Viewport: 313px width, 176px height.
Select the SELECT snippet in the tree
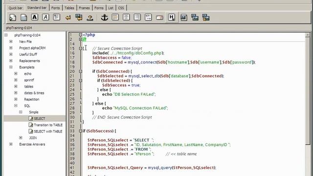tap(39, 118)
